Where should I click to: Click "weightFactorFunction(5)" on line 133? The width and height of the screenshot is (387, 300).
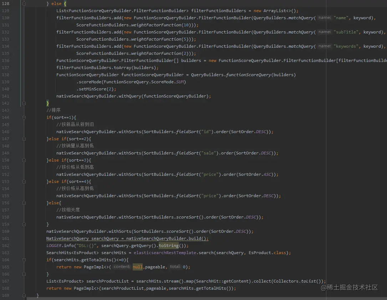tap(160, 39)
